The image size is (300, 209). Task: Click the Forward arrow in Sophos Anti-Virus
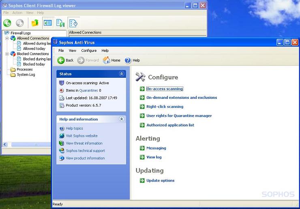tap(81, 60)
